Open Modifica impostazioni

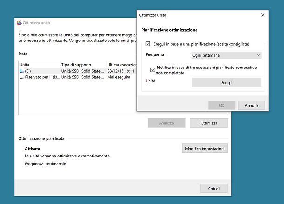click(x=205, y=149)
